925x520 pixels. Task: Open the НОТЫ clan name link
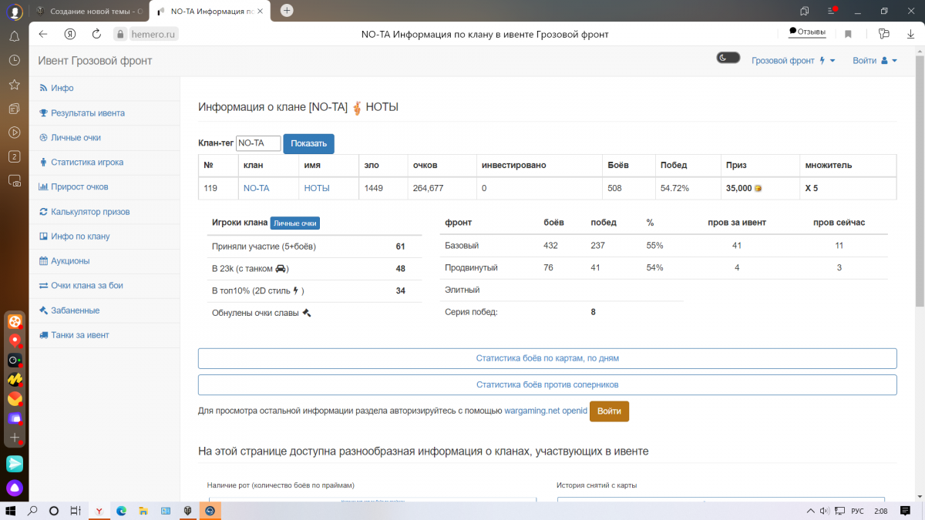[x=317, y=188]
